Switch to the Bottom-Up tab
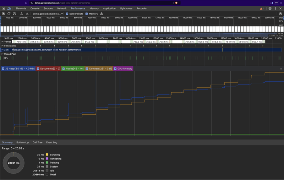284x180 pixels. click(22, 142)
